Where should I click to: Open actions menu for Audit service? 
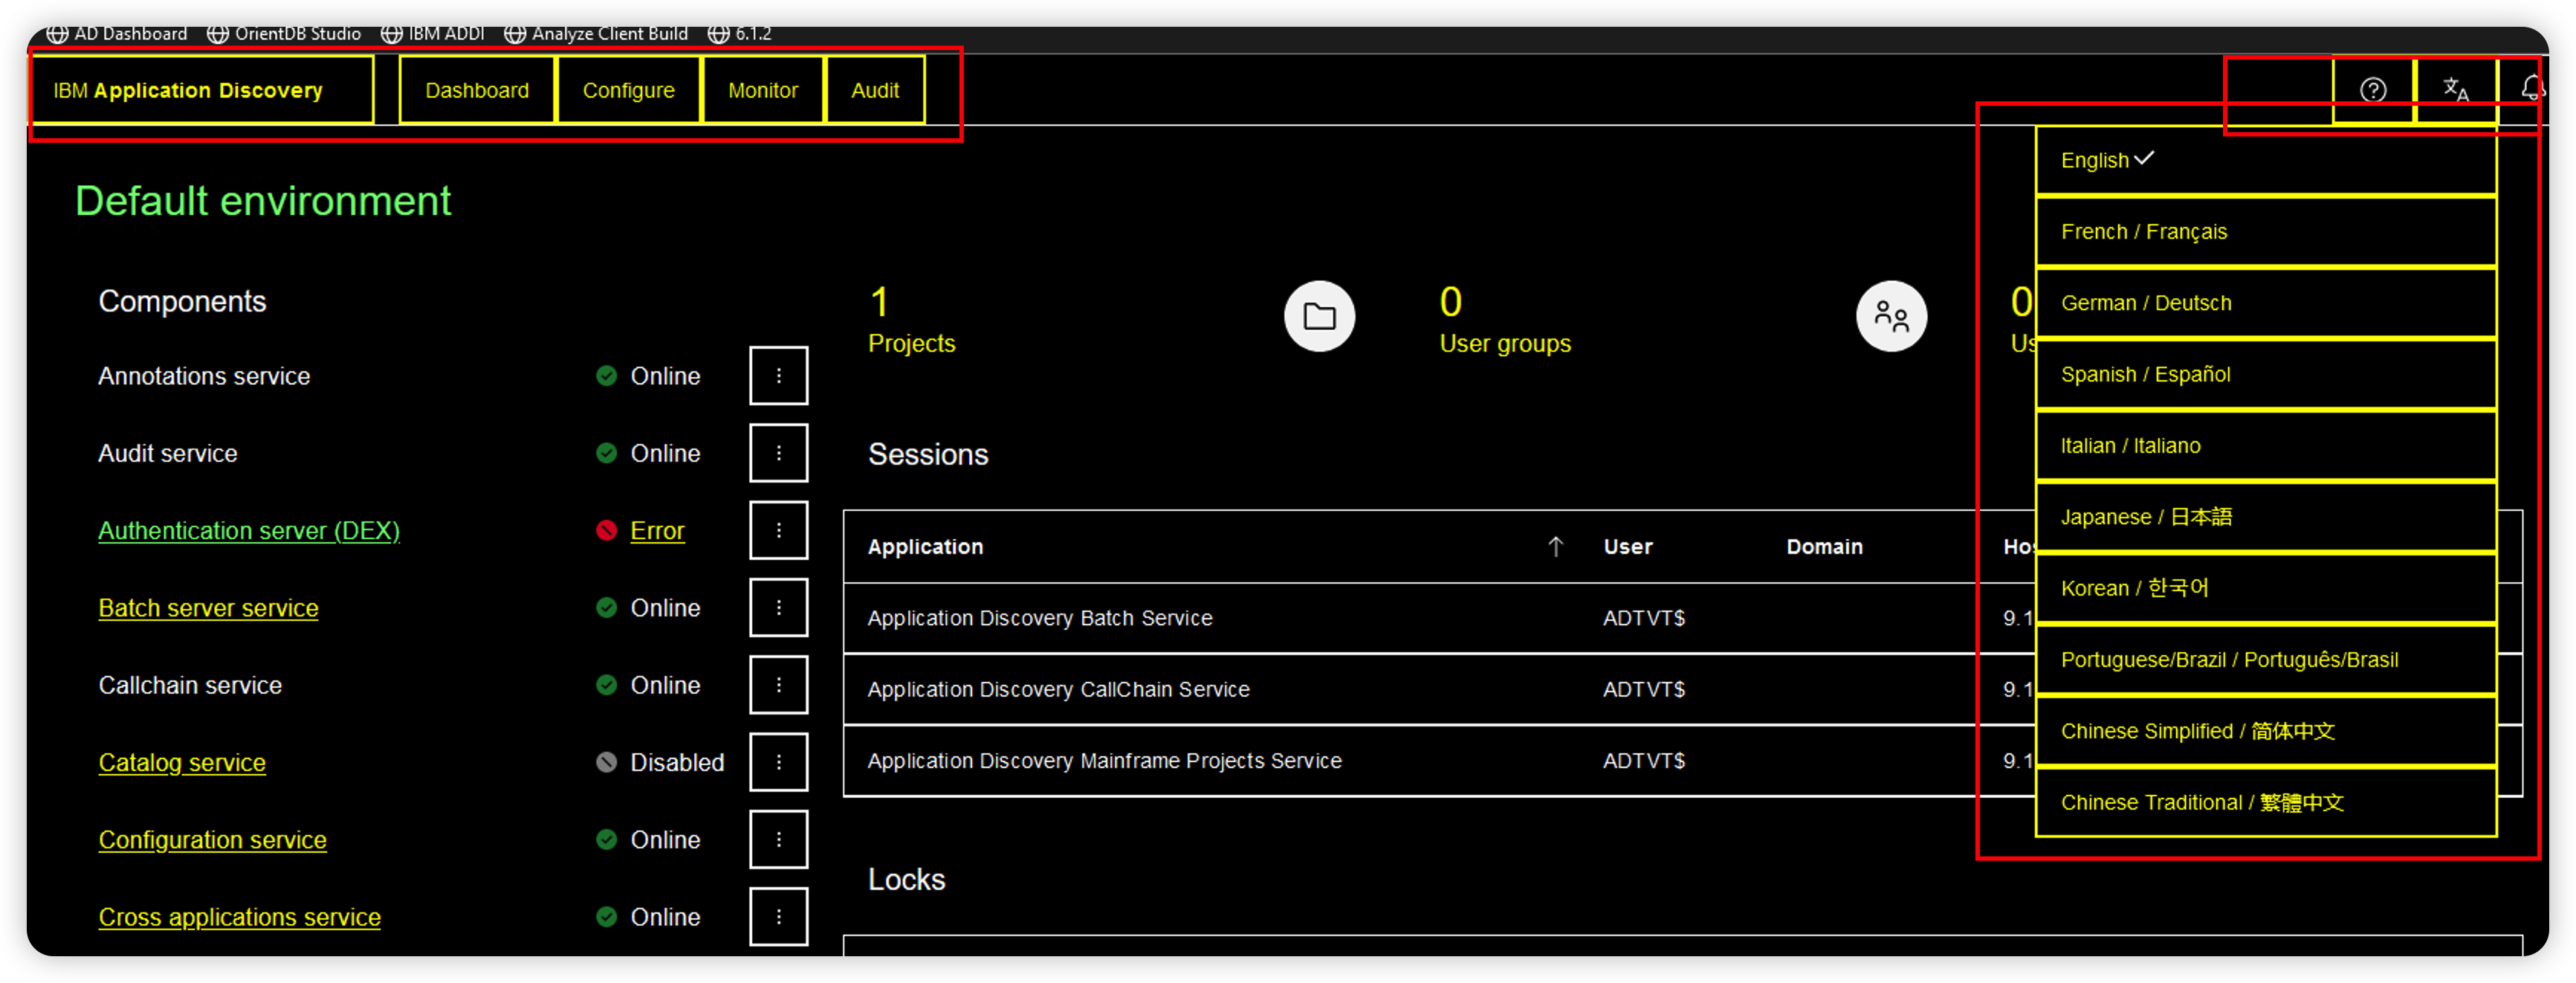click(778, 452)
